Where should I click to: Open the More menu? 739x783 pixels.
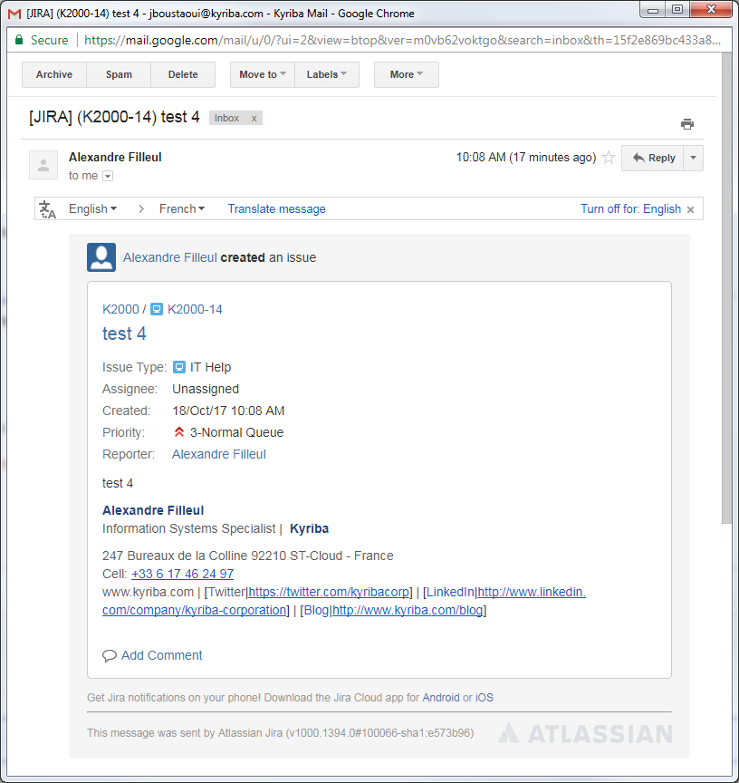tap(406, 74)
